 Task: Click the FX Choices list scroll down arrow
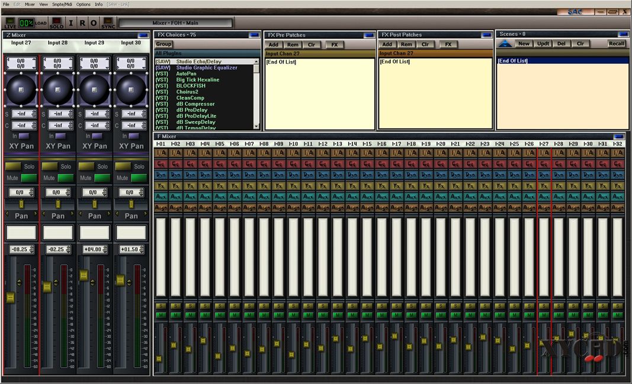coord(256,127)
